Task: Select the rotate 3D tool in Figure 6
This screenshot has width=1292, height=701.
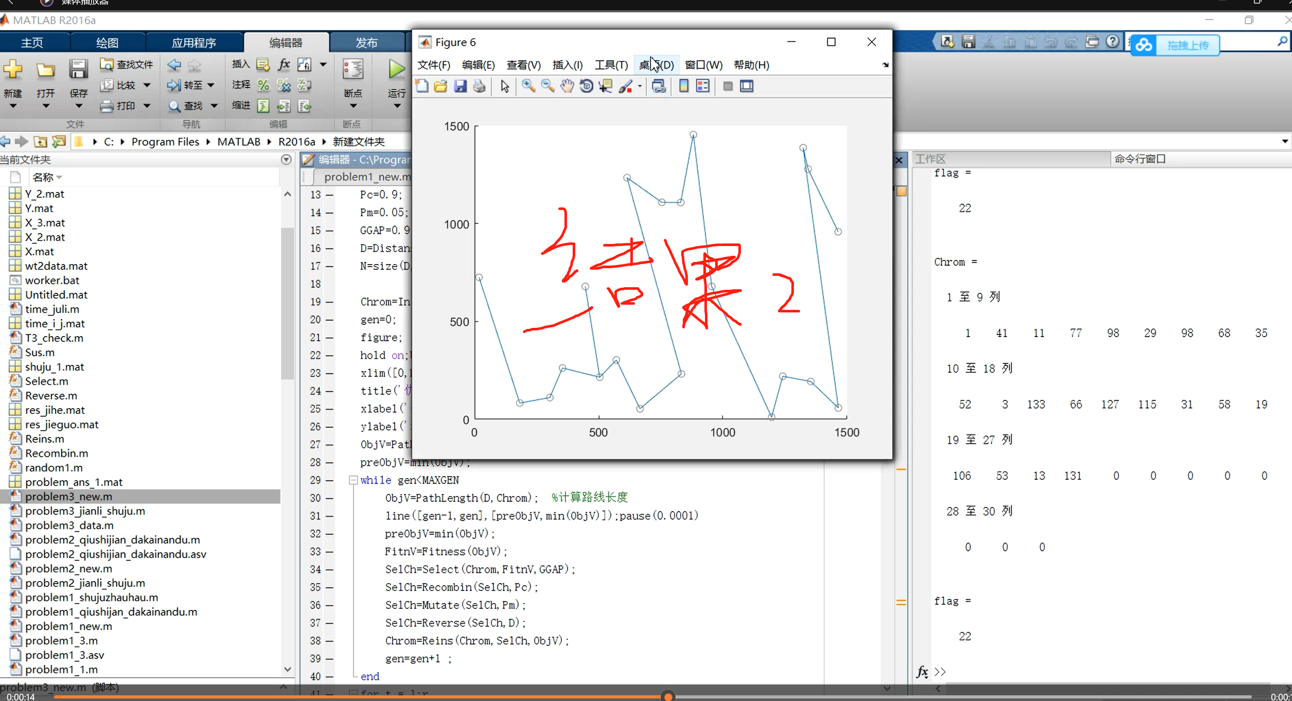Action: click(x=586, y=85)
